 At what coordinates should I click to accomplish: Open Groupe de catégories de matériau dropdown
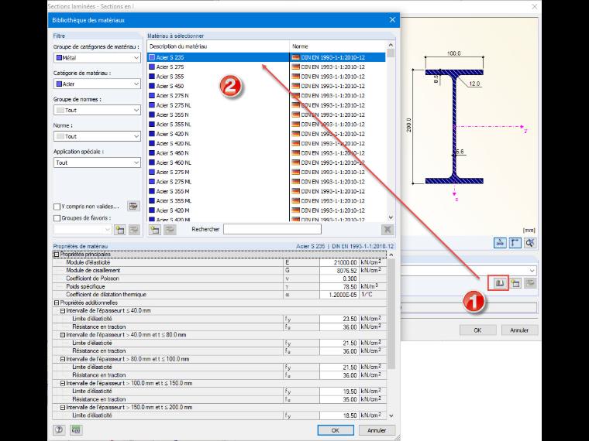(x=98, y=58)
